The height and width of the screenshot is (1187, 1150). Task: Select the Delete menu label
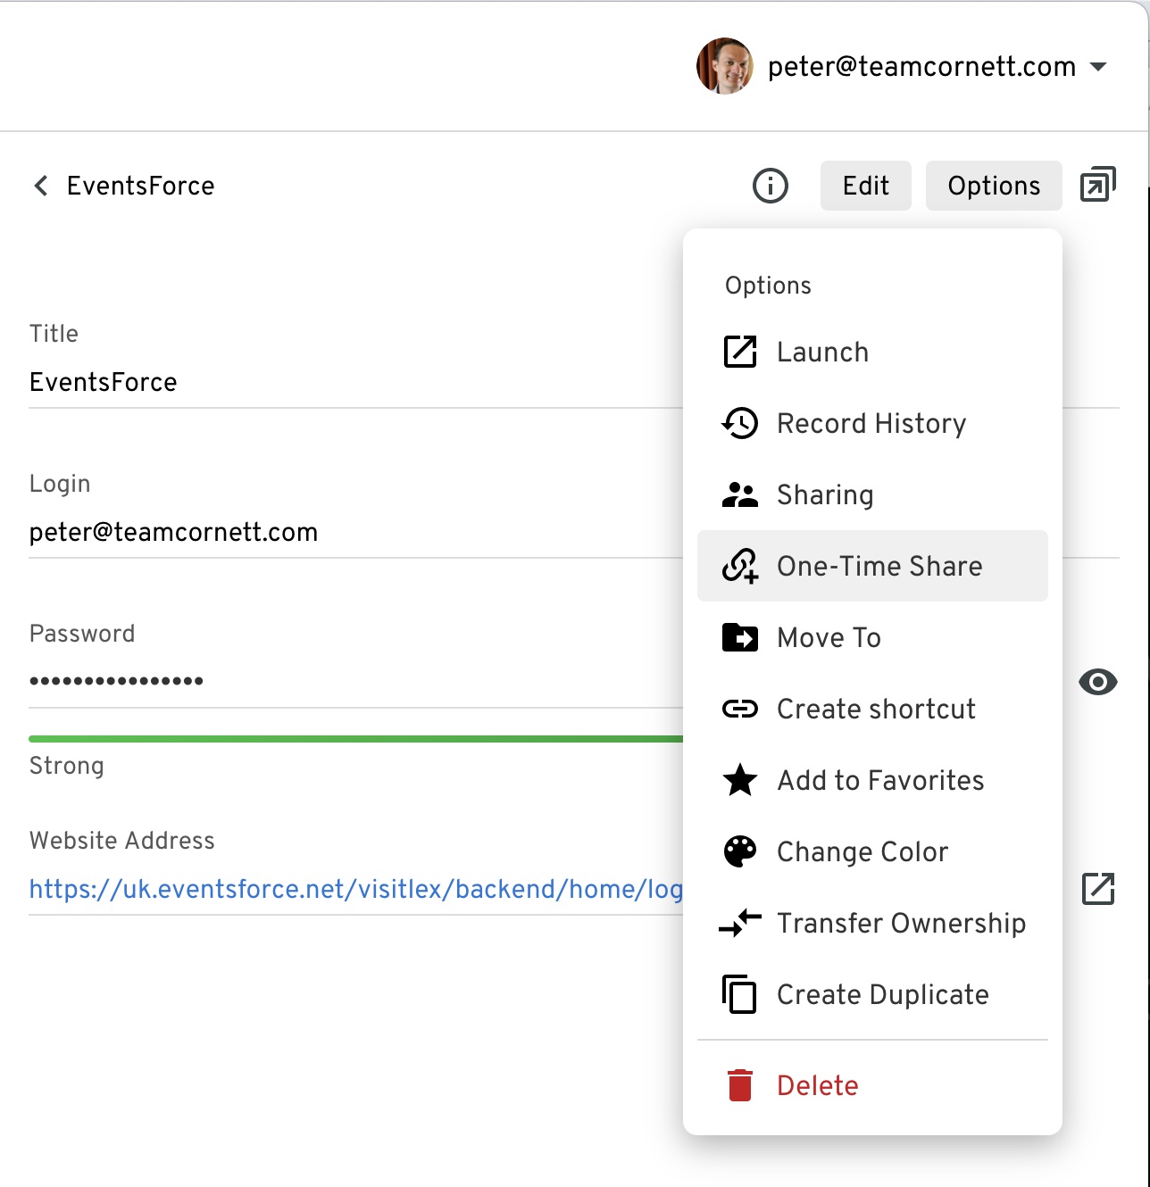pos(817,1085)
